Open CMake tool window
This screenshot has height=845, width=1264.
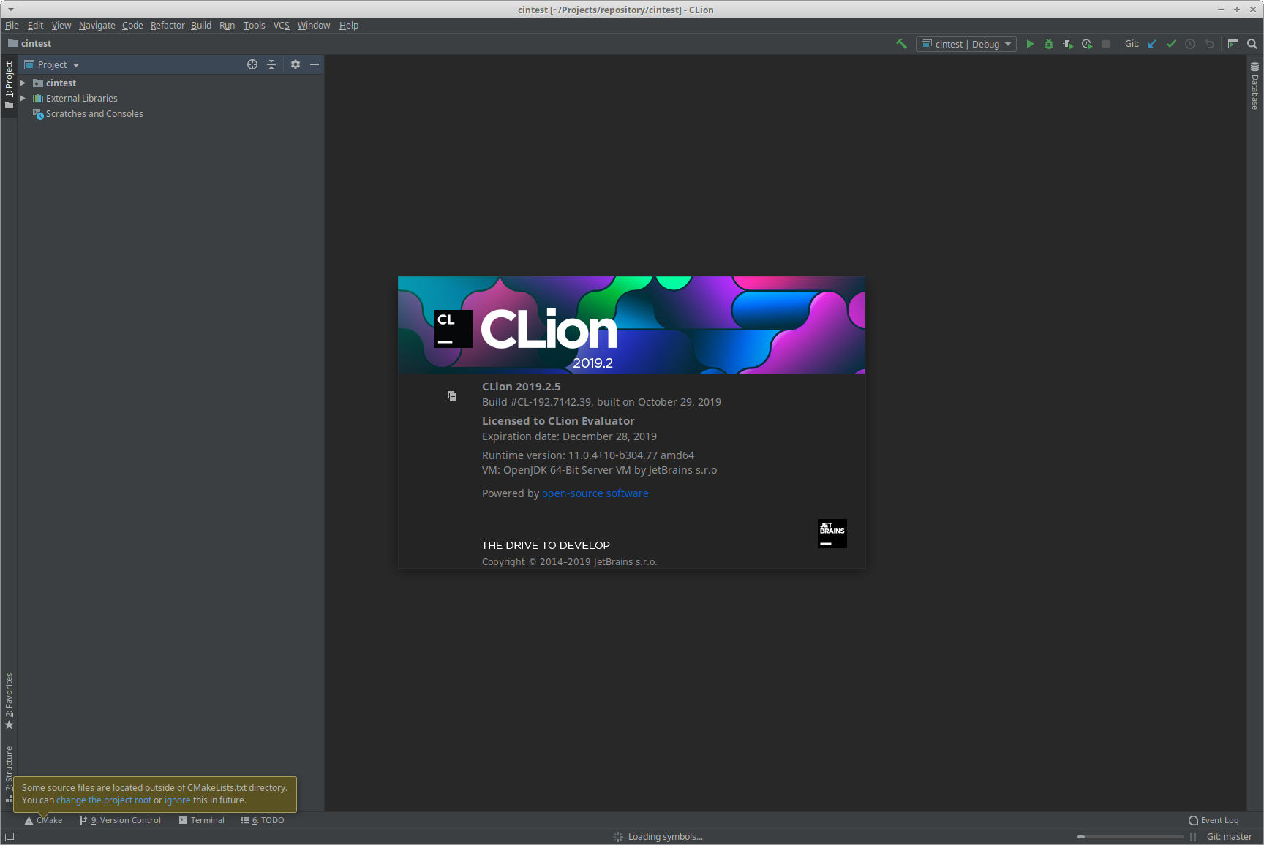coord(44,821)
